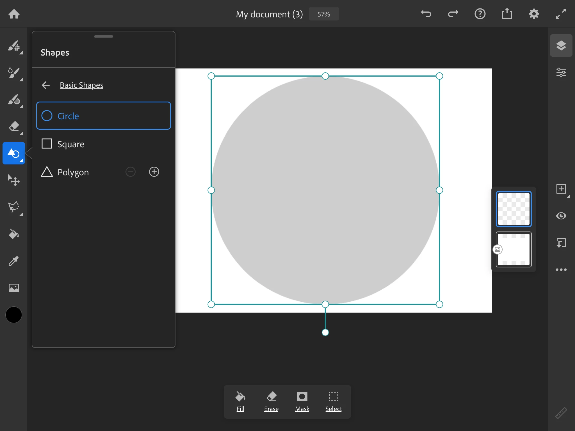Image resolution: width=575 pixels, height=431 pixels.
Task: Go back to Basic Shapes link
Action: point(81,85)
